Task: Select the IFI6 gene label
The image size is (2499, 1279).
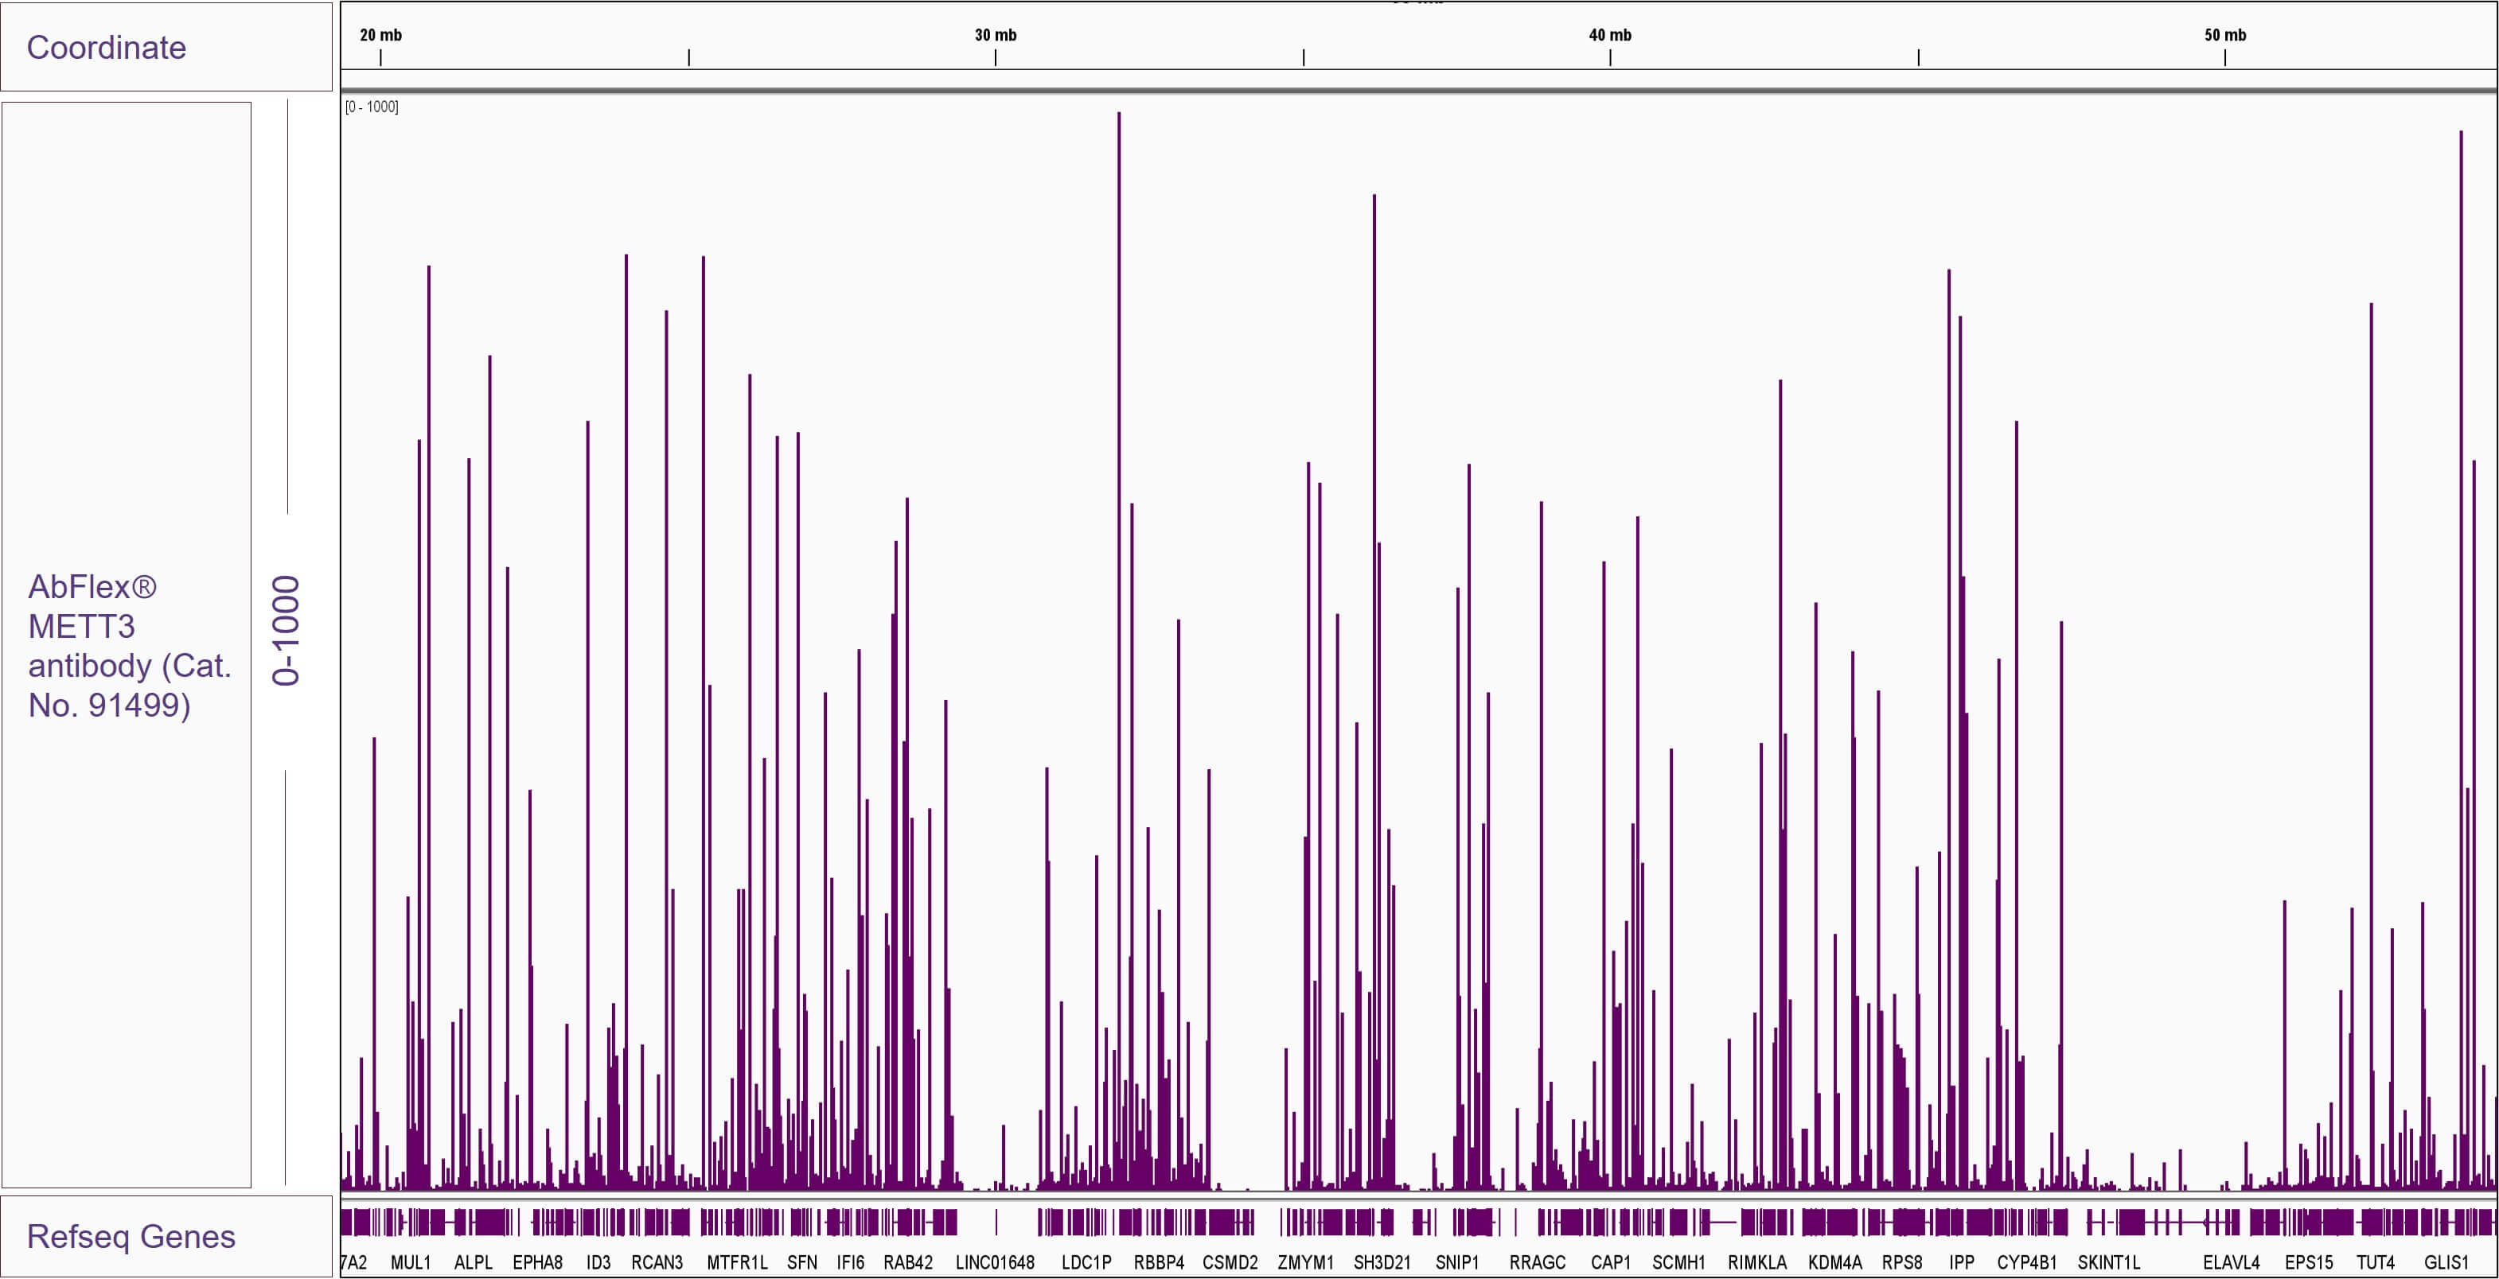Action: pos(850,1262)
